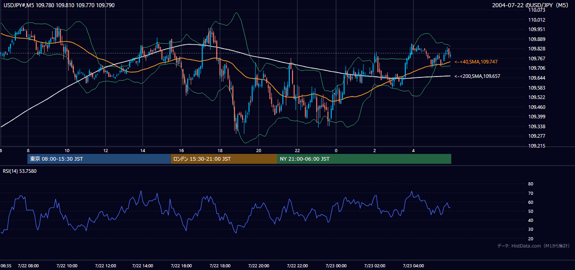Click the 7/22 20:00 date label
Image resolution: width=575 pixels, height=270 pixels.
[259, 266]
